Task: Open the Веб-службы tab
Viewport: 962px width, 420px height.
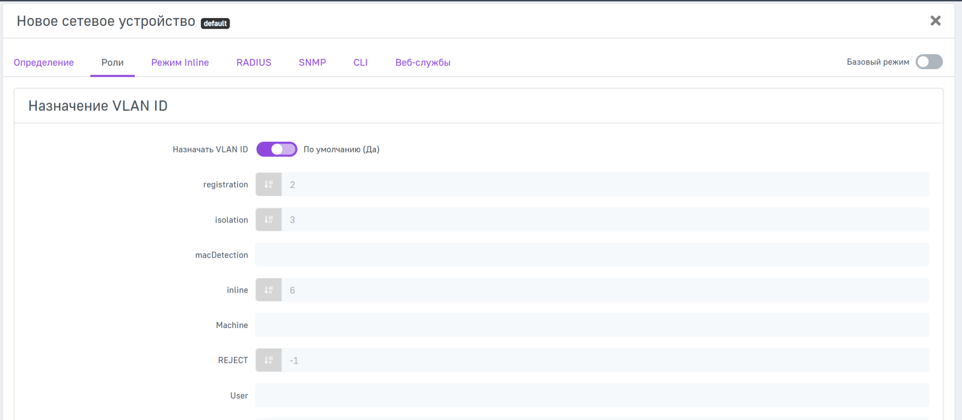Action: (x=423, y=62)
